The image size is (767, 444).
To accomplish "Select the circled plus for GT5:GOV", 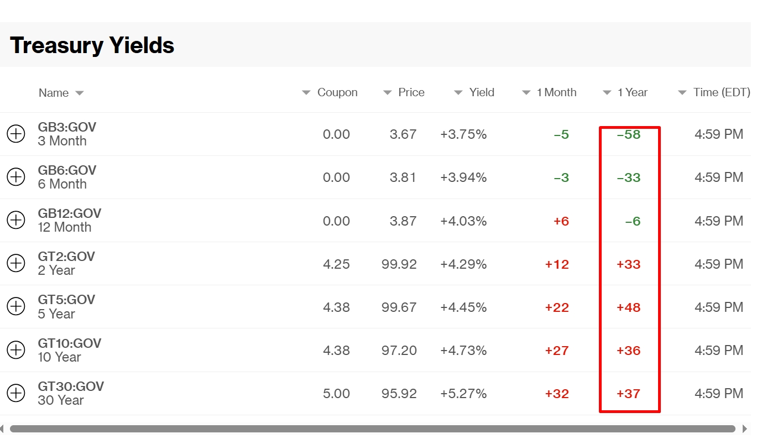I will point(16,306).
